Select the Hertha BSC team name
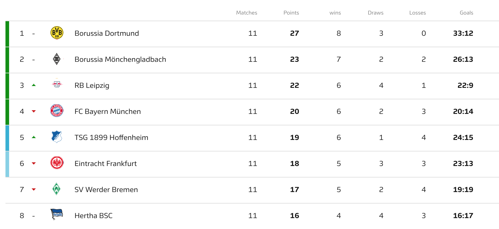This screenshot has width=499, height=229. [x=93, y=216]
